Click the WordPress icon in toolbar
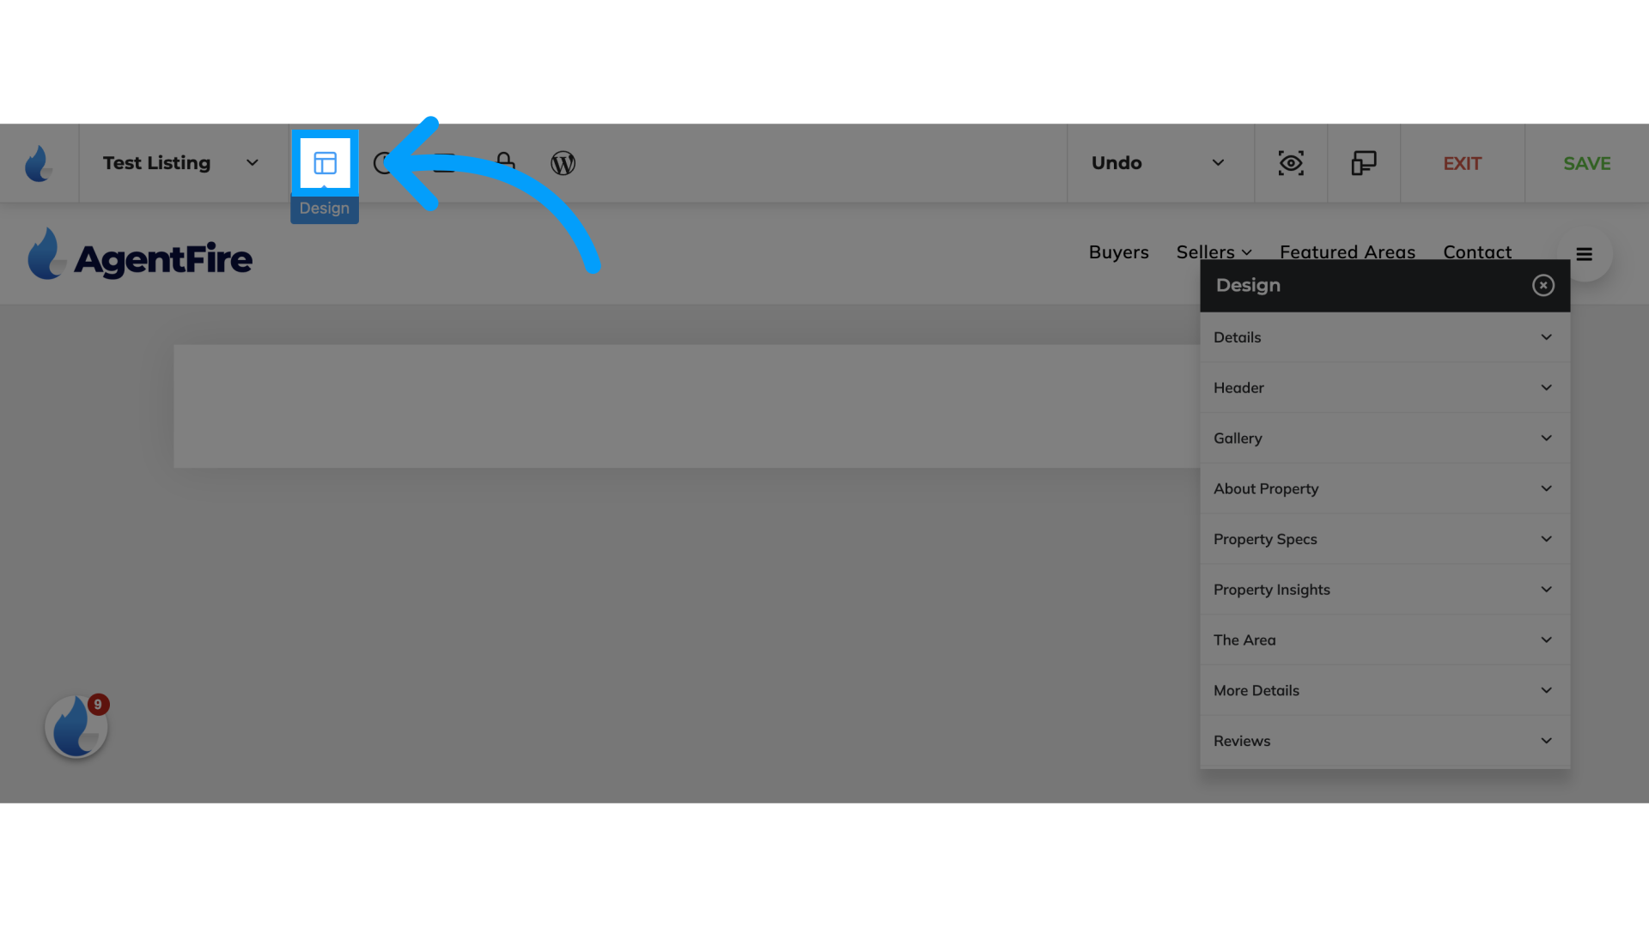 pos(563,163)
